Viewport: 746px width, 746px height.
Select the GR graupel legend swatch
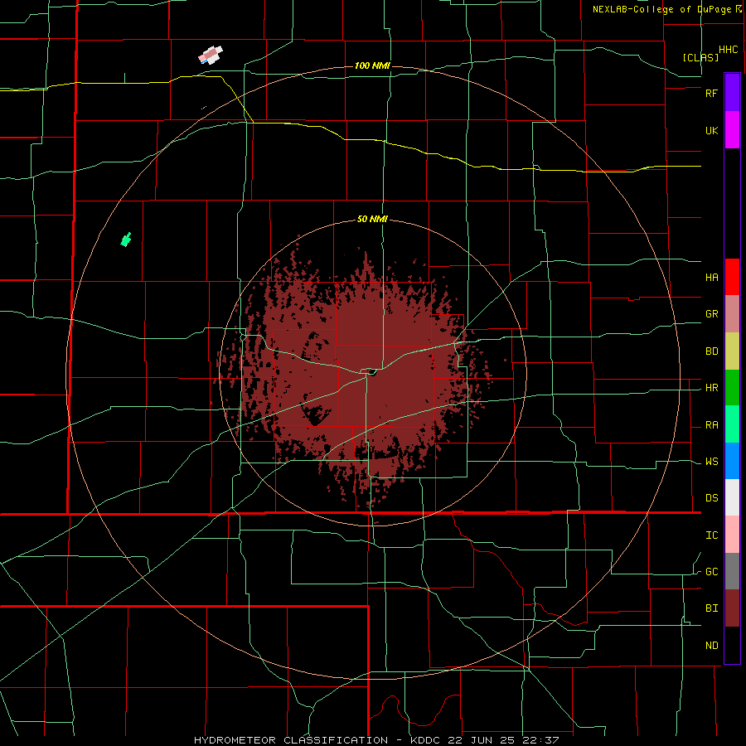click(732, 314)
